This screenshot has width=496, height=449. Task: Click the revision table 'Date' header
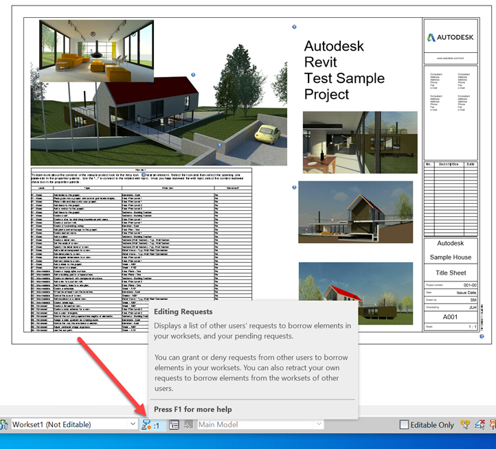tap(471, 164)
